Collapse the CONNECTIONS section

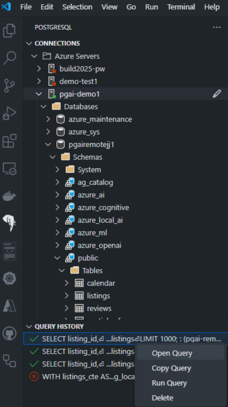pos(29,44)
